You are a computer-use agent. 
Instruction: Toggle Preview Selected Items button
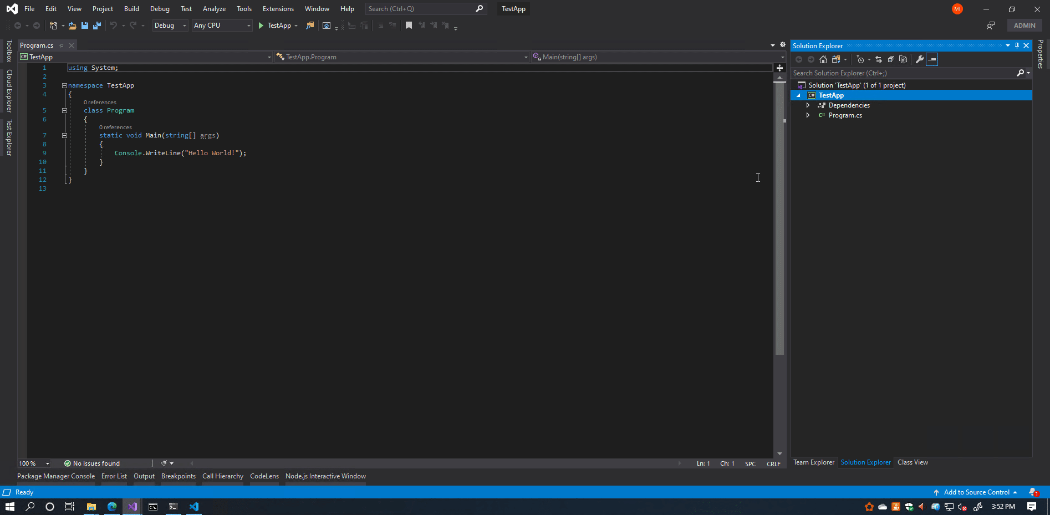pyautogui.click(x=932, y=59)
